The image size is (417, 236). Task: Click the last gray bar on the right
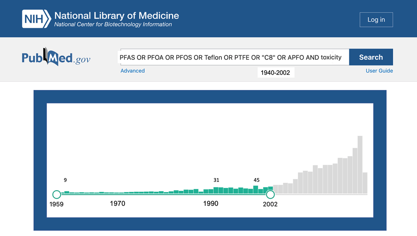(365, 183)
